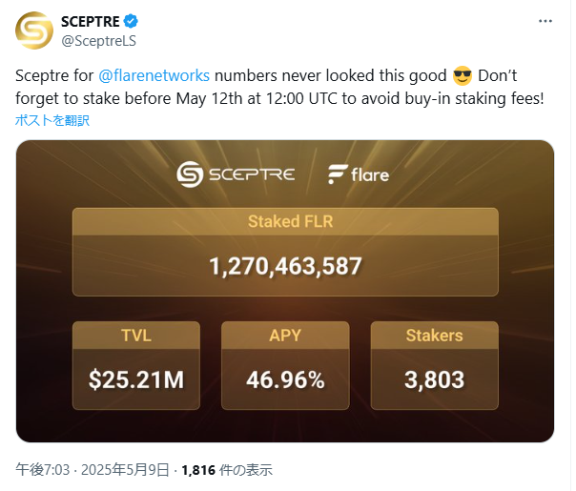Screen dimensions: 576x491
Task: Open the SCEPTRE display name
Action: [x=90, y=22]
